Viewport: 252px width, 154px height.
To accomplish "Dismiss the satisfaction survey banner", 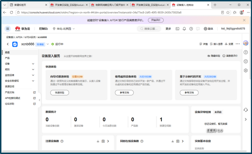I will point(244,20).
